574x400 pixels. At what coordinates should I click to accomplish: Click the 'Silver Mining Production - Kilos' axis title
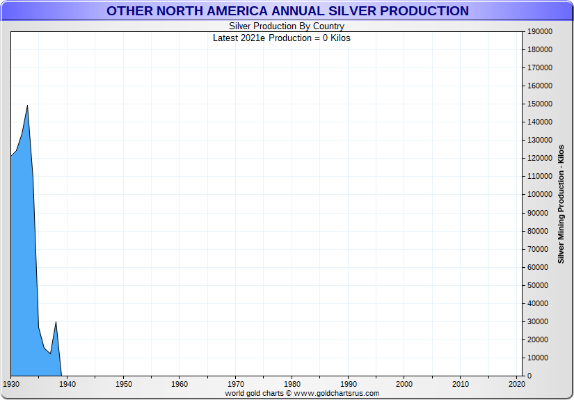[561, 204]
